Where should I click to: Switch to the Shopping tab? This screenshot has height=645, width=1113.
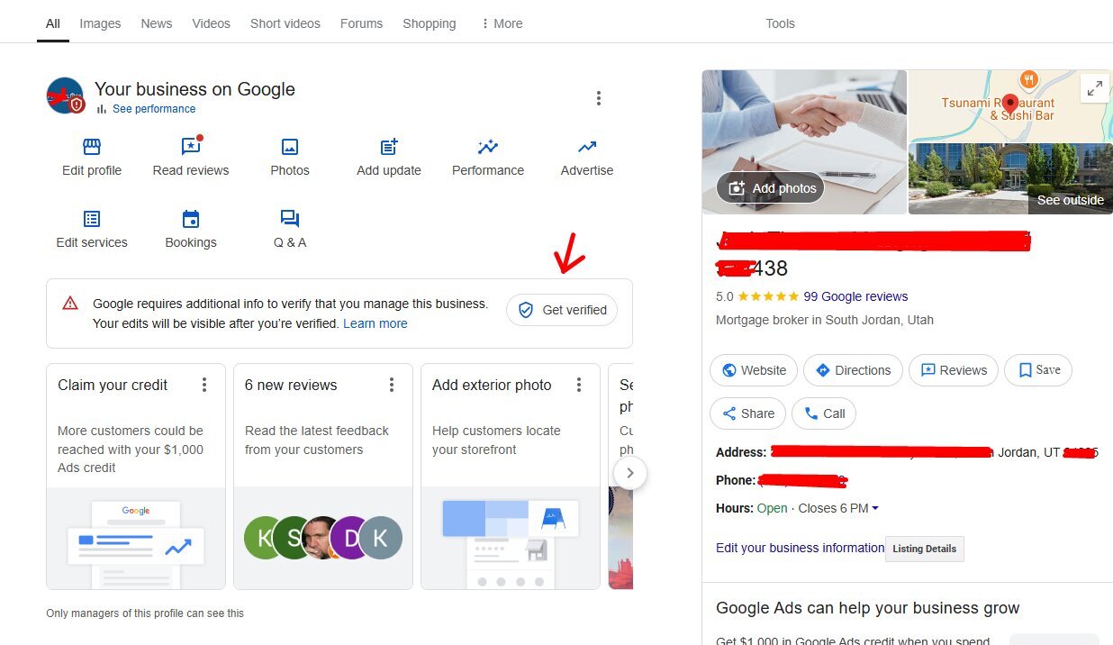coord(430,23)
